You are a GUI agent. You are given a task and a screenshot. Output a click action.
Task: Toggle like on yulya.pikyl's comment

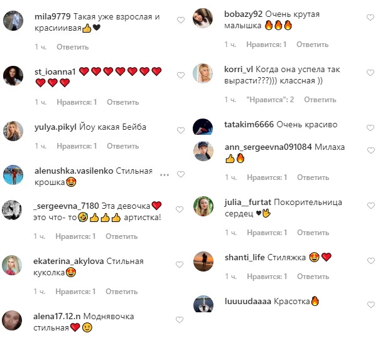click(180, 130)
